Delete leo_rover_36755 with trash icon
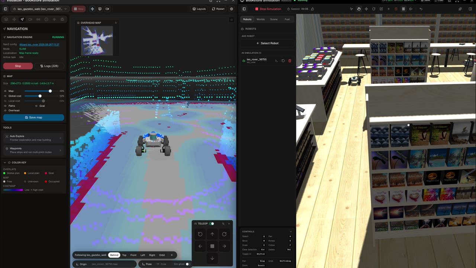 click(x=290, y=61)
